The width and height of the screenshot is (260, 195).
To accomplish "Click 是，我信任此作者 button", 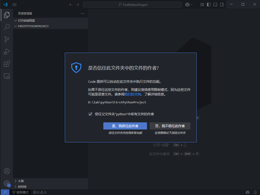I will [x=125, y=126].
